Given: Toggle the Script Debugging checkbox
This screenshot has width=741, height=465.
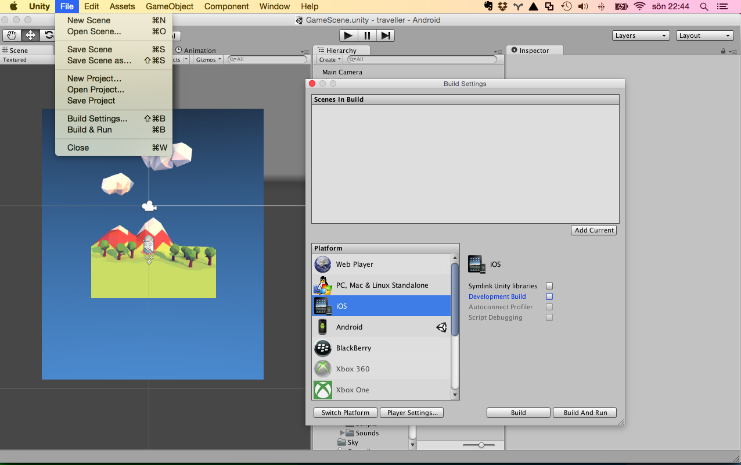Looking at the screenshot, I should [549, 317].
